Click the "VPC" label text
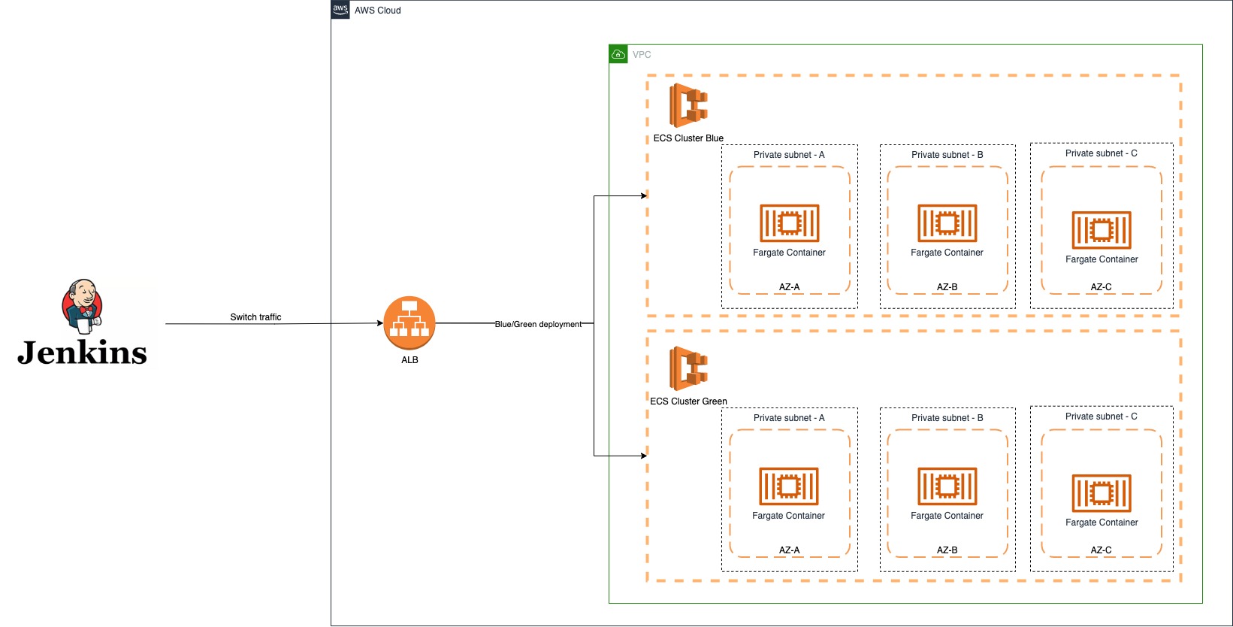Image resolution: width=1233 pixels, height=627 pixels. (x=642, y=55)
